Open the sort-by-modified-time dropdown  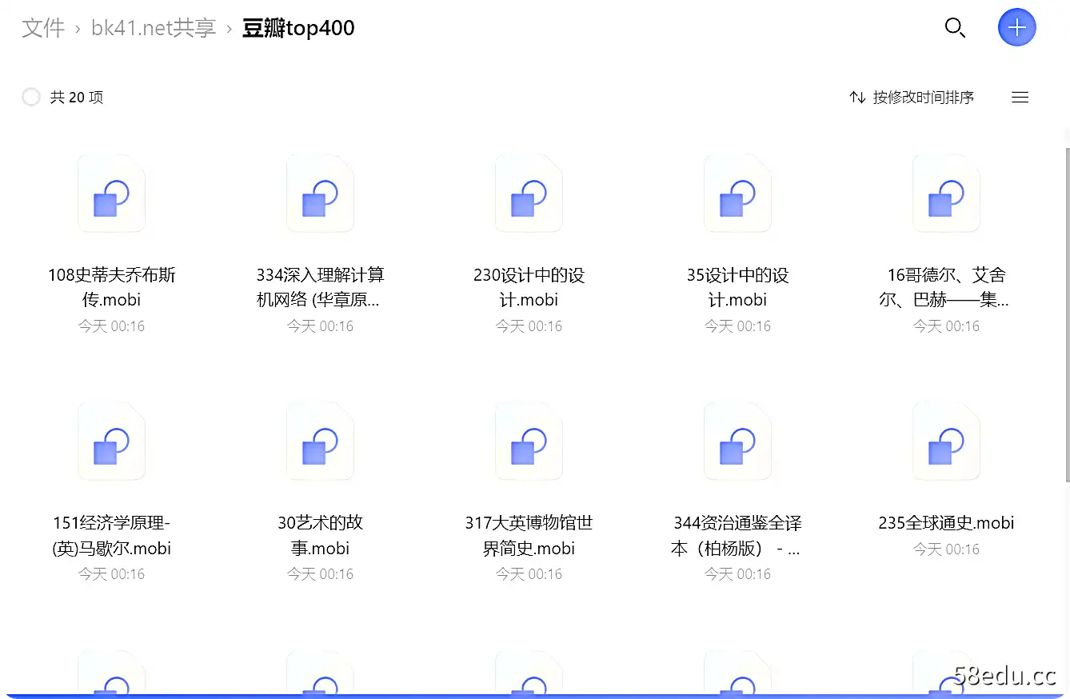pyautogui.click(x=912, y=98)
